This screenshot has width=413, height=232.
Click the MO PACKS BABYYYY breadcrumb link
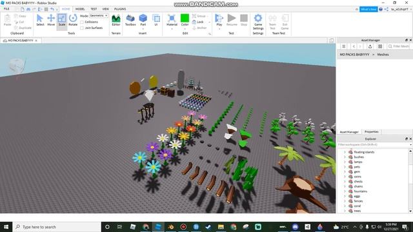click(354, 54)
